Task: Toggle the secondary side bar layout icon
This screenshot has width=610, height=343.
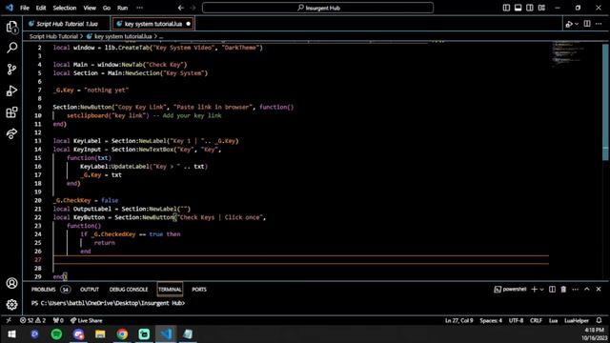Action: click(x=530, y=8)
